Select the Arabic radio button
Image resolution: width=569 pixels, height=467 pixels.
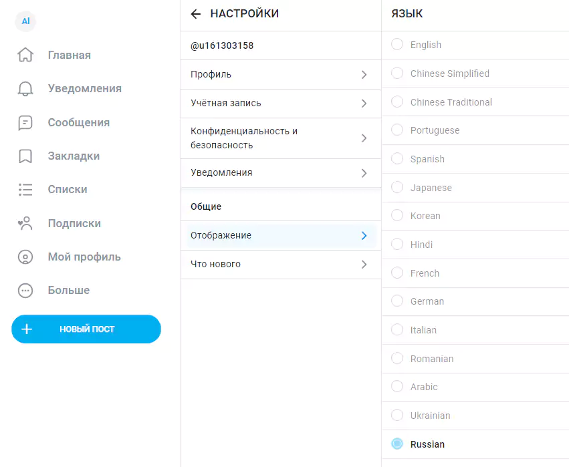click(x=397, y=387)
